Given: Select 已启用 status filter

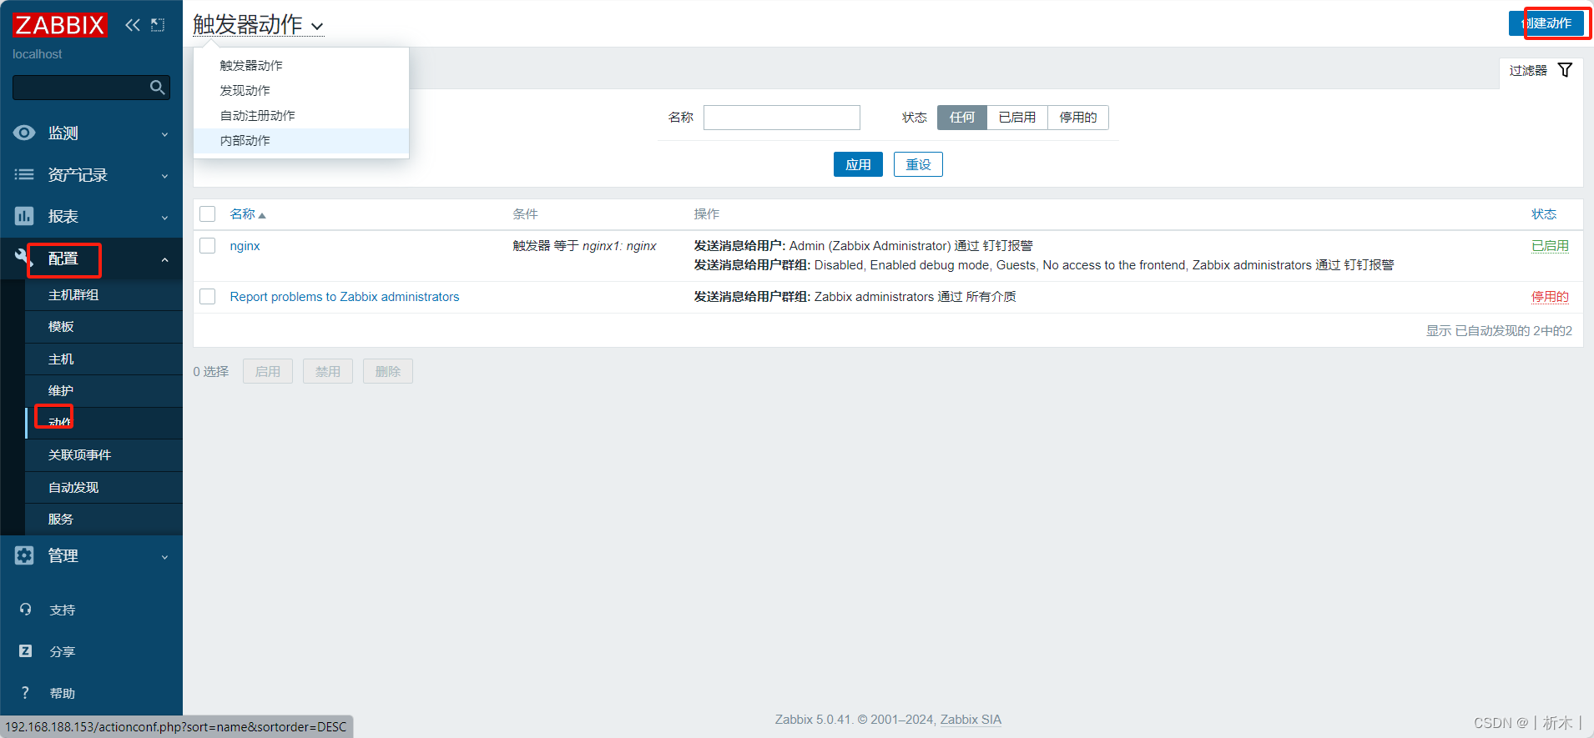Looking at the screenshot, I should point(1017,118).
